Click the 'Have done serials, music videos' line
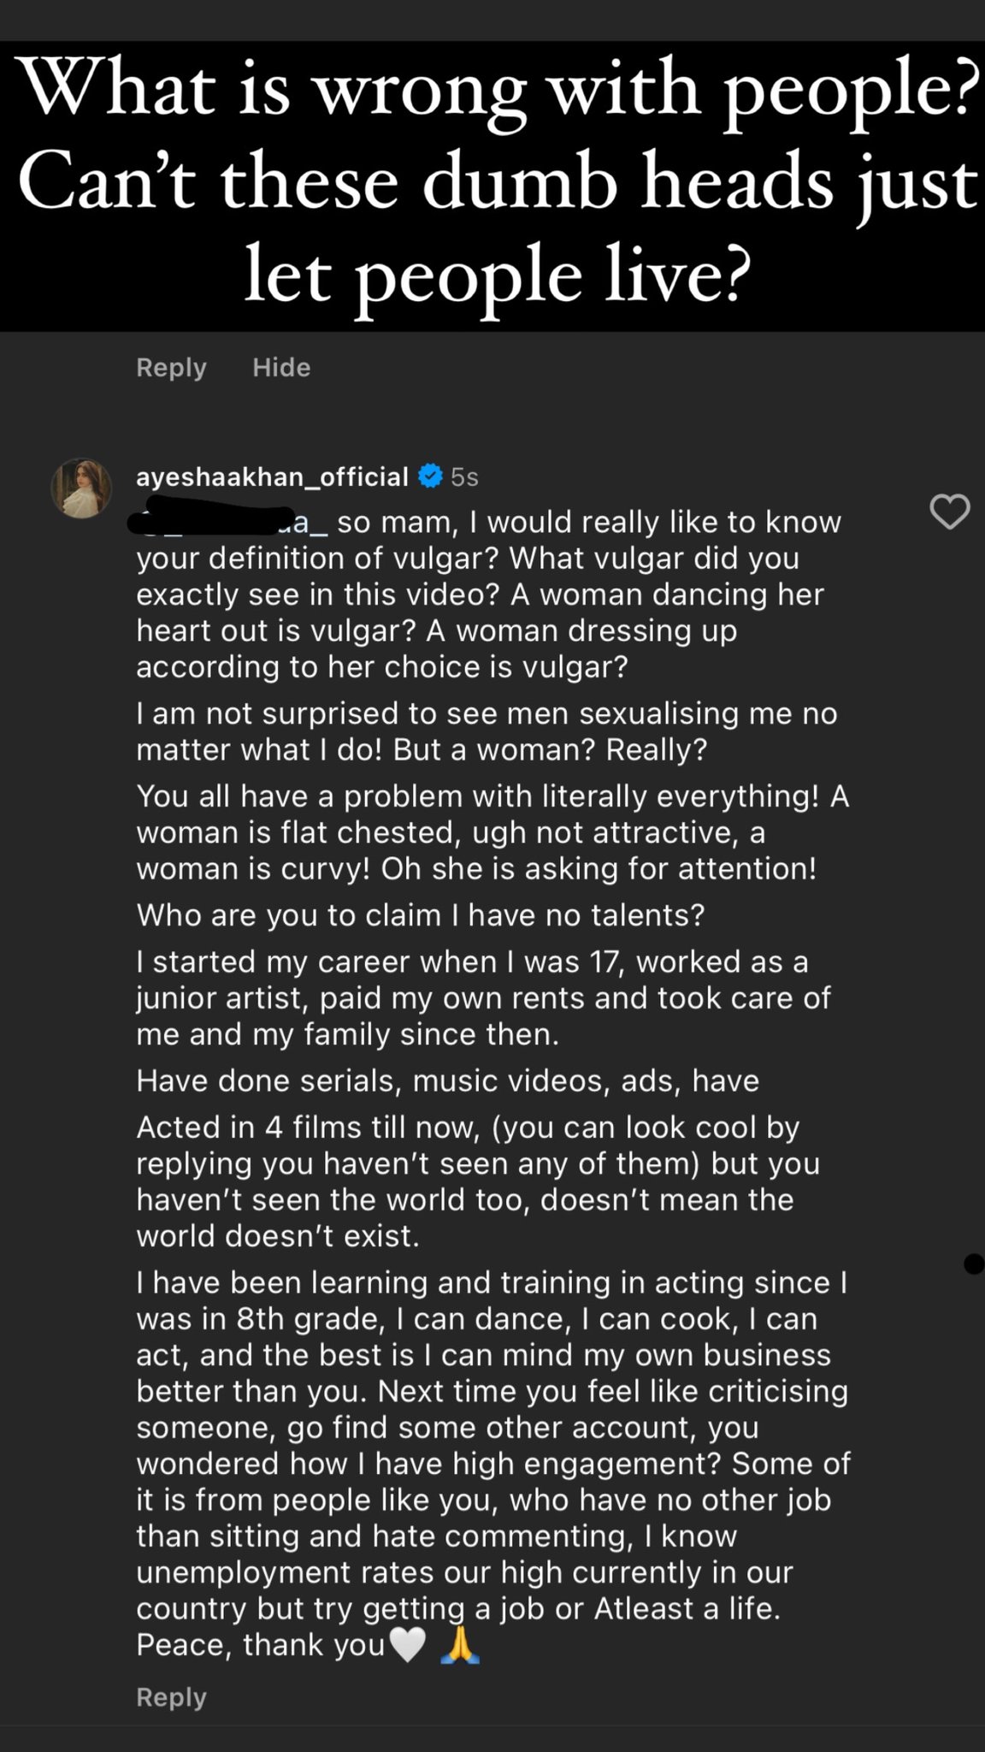 point(447,1081)
